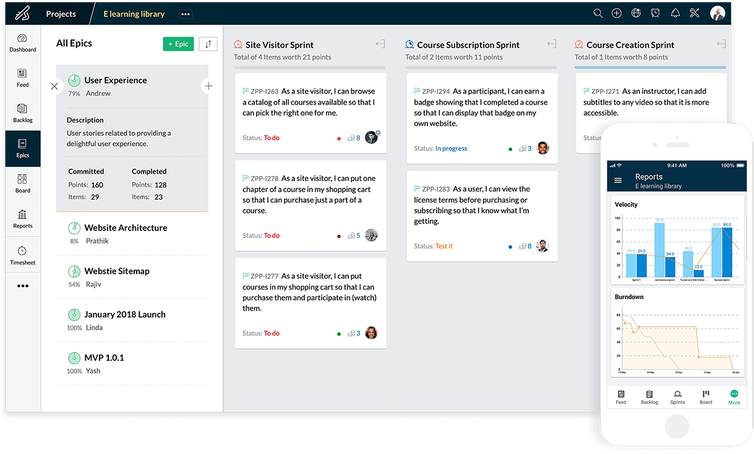754x454 pixels.
Task: Show more sidebar modules via ellipsis
Action: click(23, 286)
